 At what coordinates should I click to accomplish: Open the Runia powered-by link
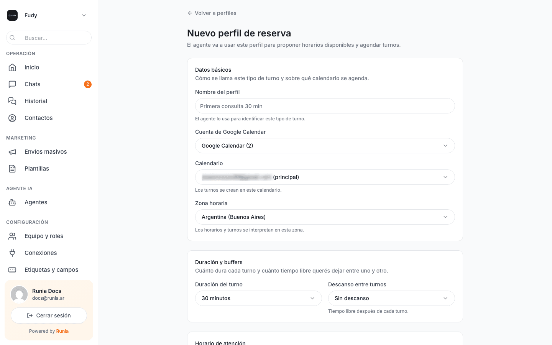click(62, 331)
